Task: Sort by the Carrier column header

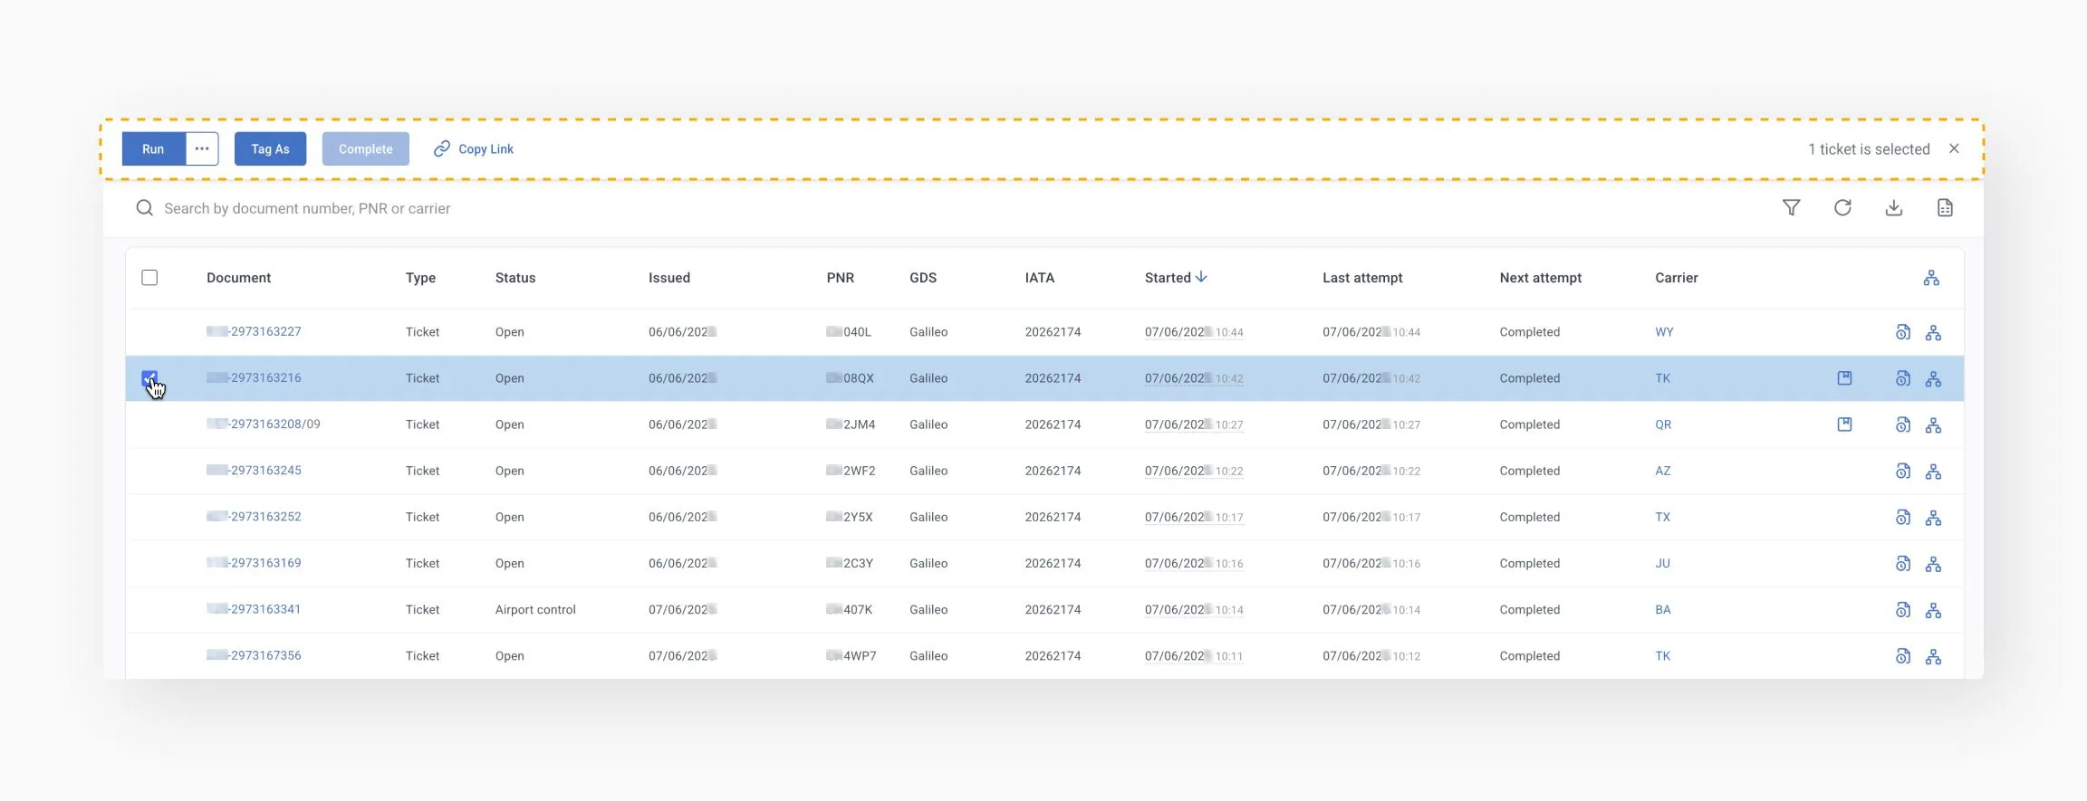Action: 1676,278
